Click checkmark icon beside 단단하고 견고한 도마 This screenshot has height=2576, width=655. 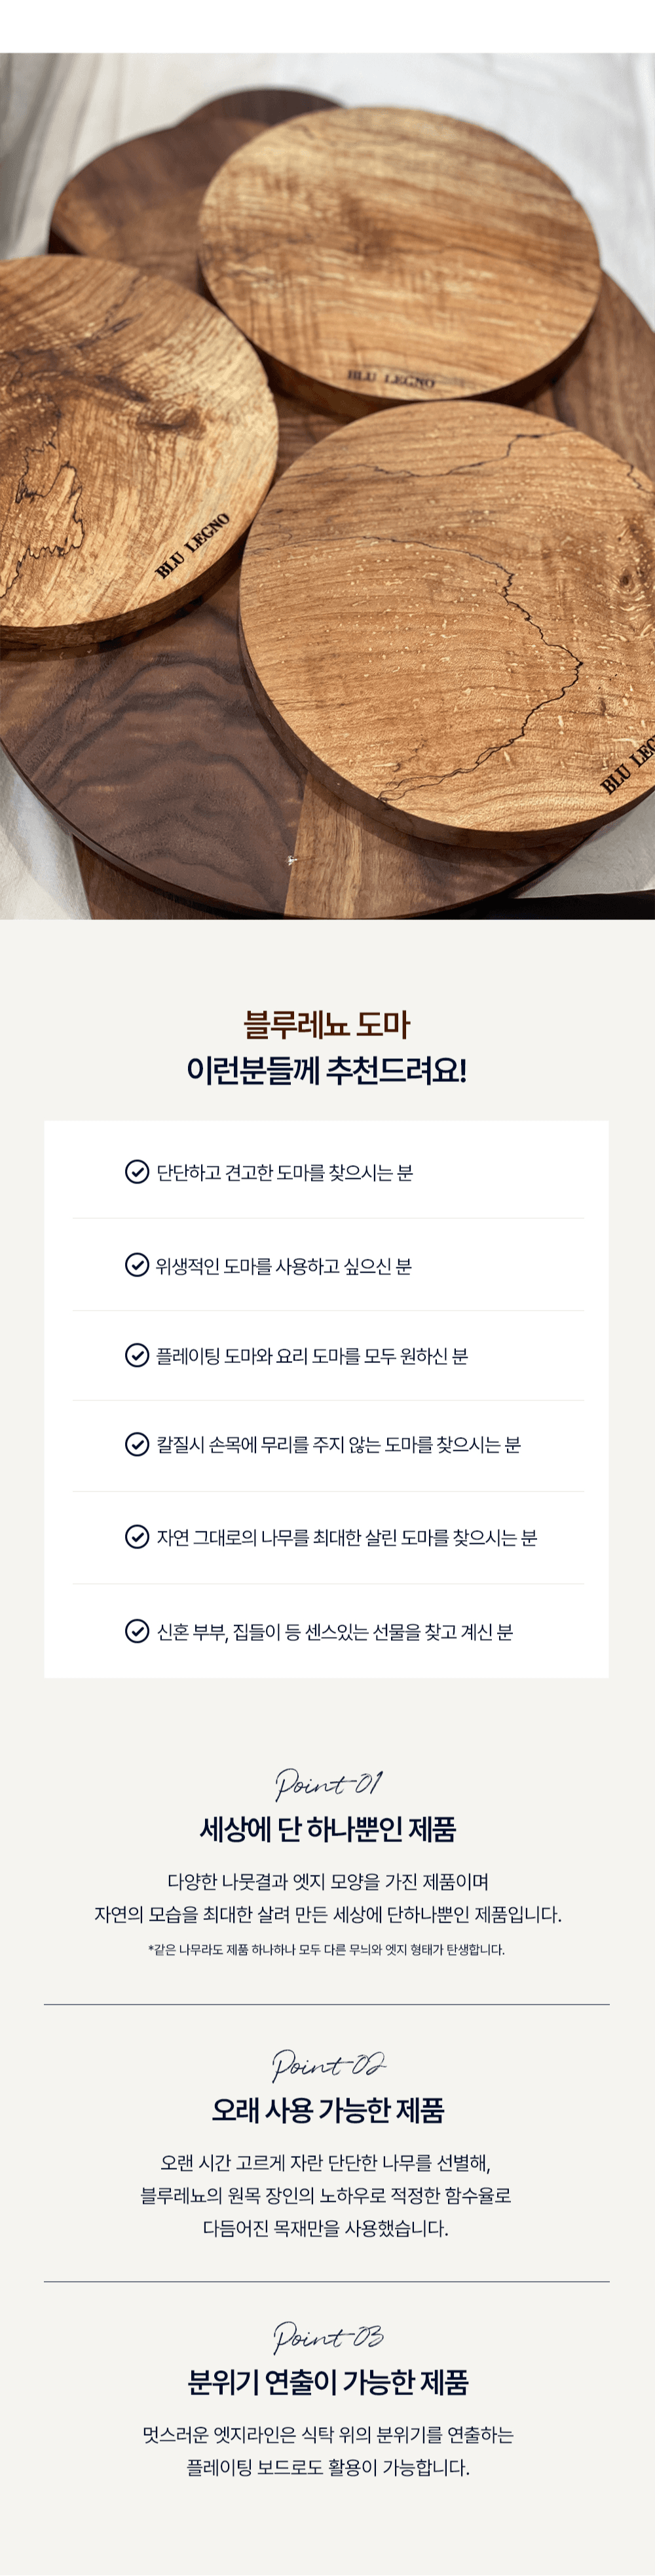pos(137,1172)
